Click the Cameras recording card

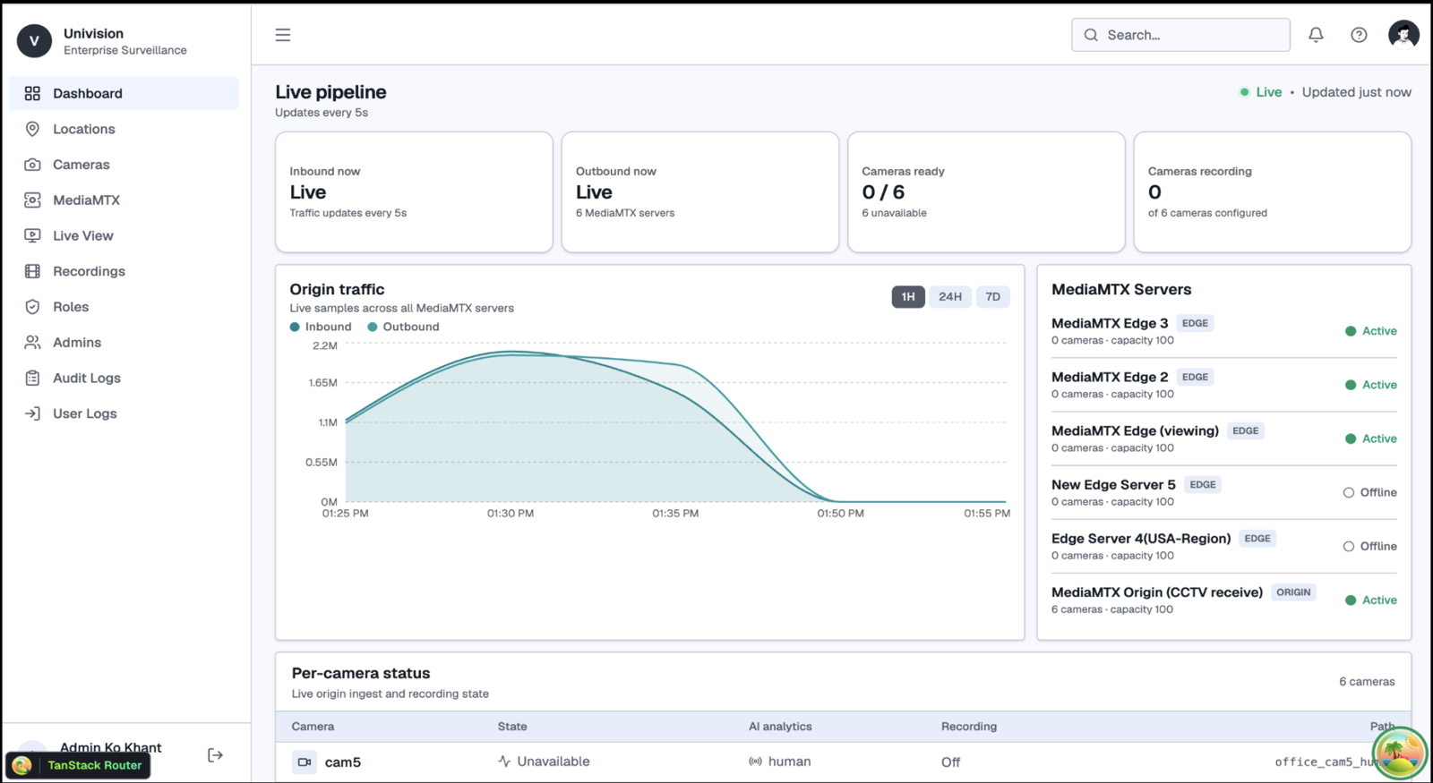click(x=1273, y=192)
